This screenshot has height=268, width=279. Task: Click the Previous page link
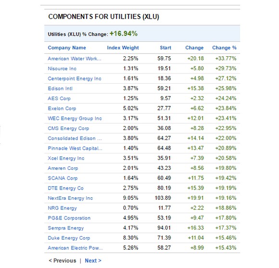click(63, 261)
